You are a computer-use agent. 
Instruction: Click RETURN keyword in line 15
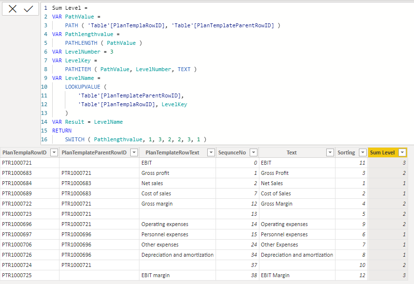[x=62, y=131]
